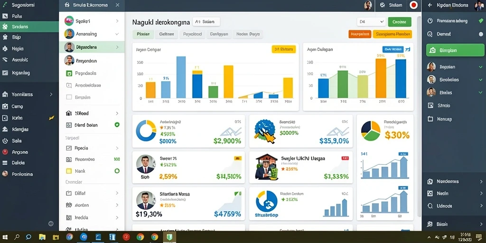Expand the Udnoda chevron in right panel

481,206
